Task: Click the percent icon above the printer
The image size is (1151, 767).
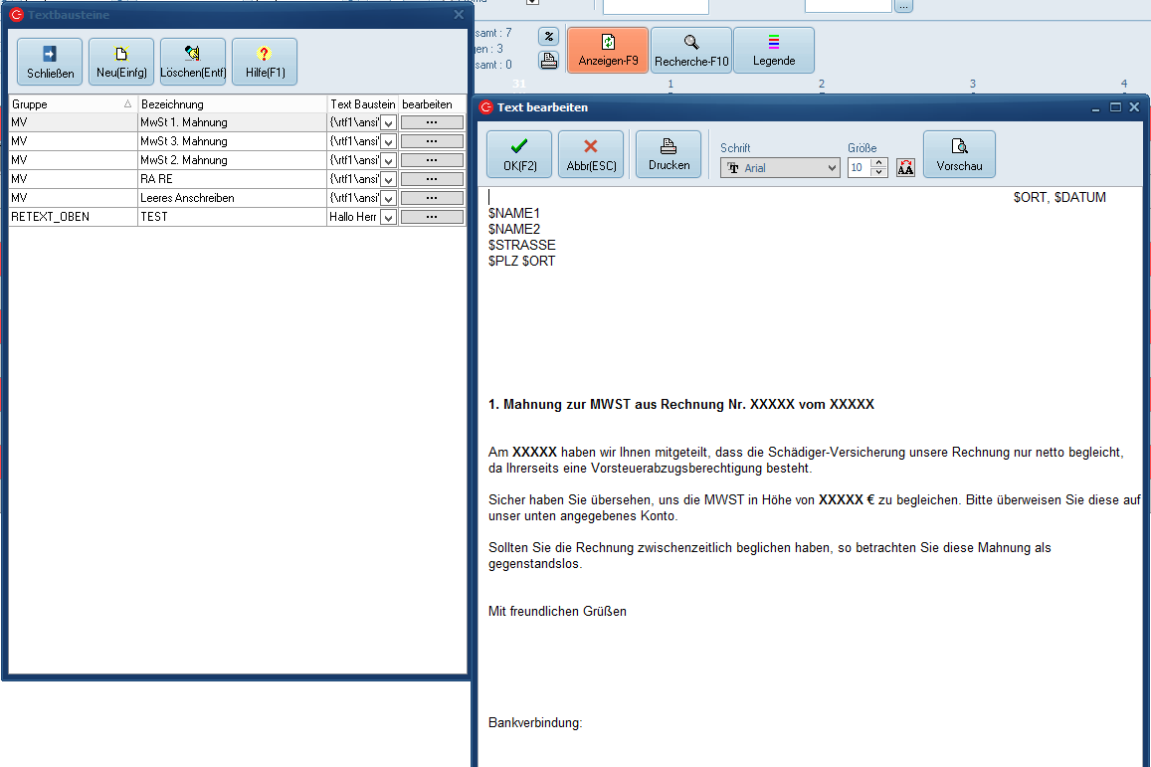Action: (548, 36)
